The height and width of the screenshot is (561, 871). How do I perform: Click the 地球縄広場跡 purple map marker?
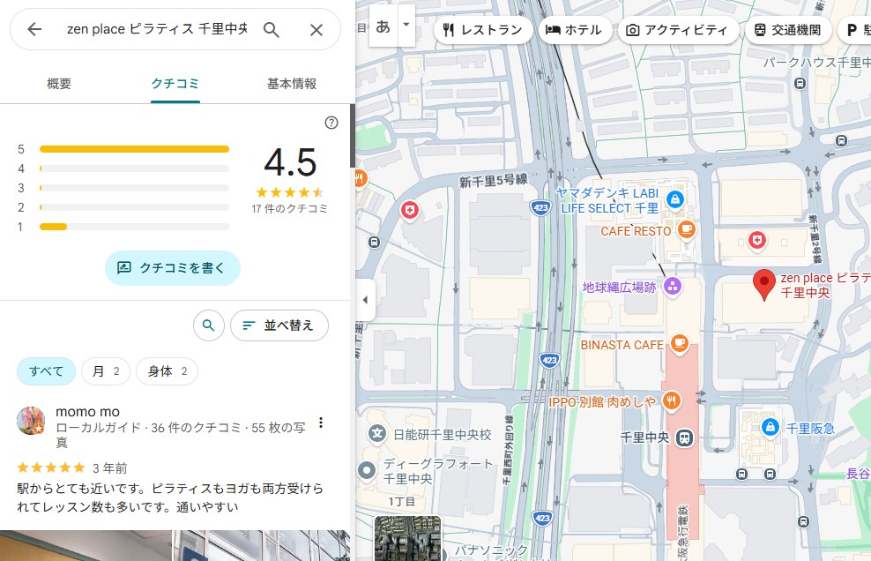coord(673,286)
